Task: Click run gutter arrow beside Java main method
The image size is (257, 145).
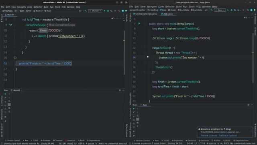Action: [139, 24]
